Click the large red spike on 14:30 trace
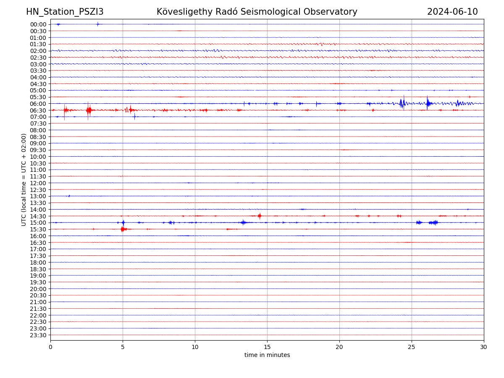Image resolution: width=504 pixels, height=378 pixels. pos(260,216)
